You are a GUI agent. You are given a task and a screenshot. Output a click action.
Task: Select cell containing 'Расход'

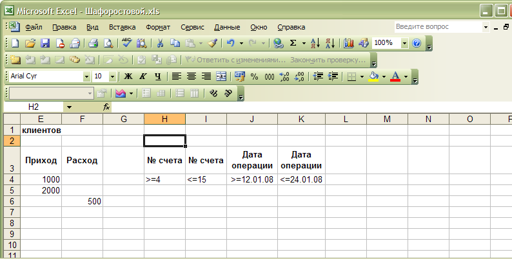coord(82,160)
